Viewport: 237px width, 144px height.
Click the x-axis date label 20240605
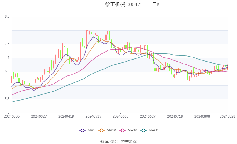[x=120, y=116]
